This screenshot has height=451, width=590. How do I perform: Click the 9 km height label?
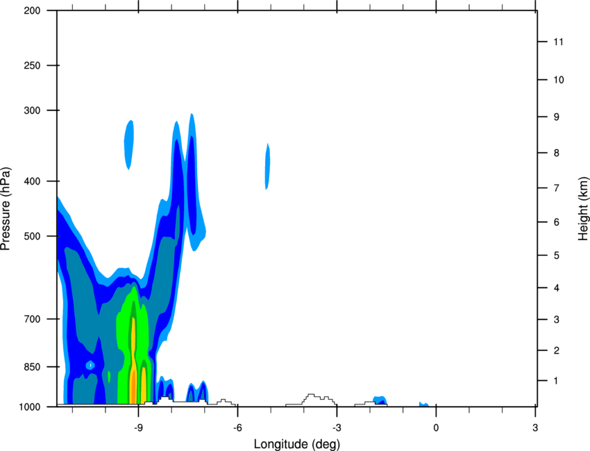pyautogui.click(x=556, y=117)
